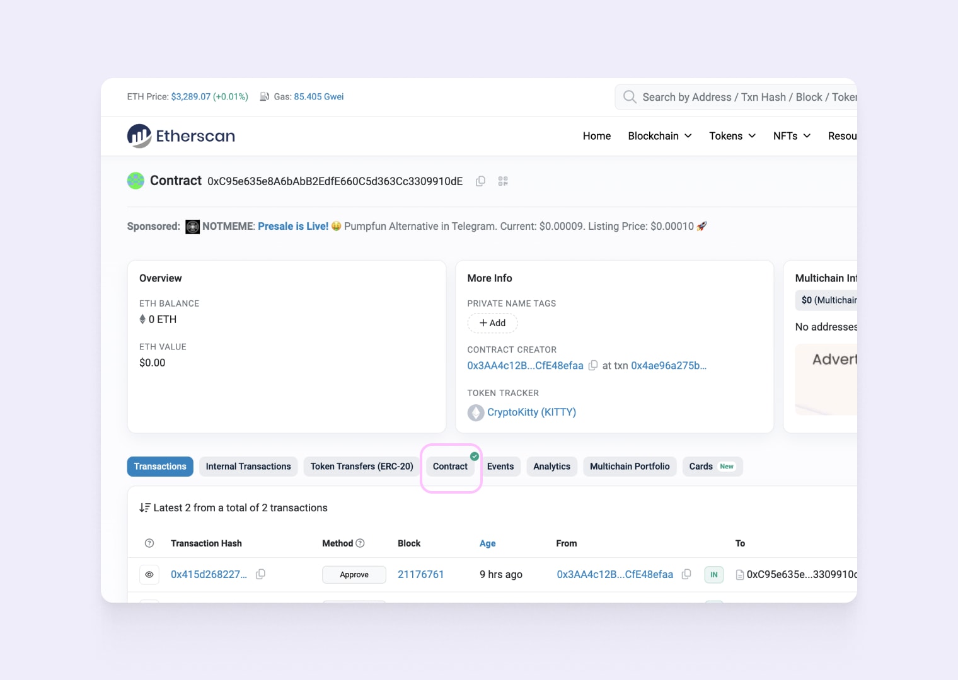Open the Analytics tab
Viewport: 958px width, 680px height.
(x=551, y=467)
